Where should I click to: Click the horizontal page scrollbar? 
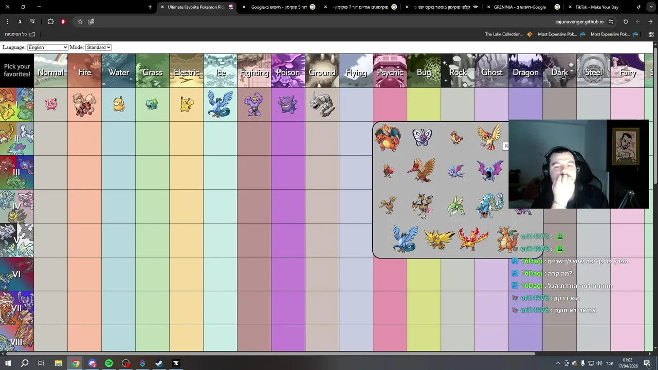click(270, 354)
